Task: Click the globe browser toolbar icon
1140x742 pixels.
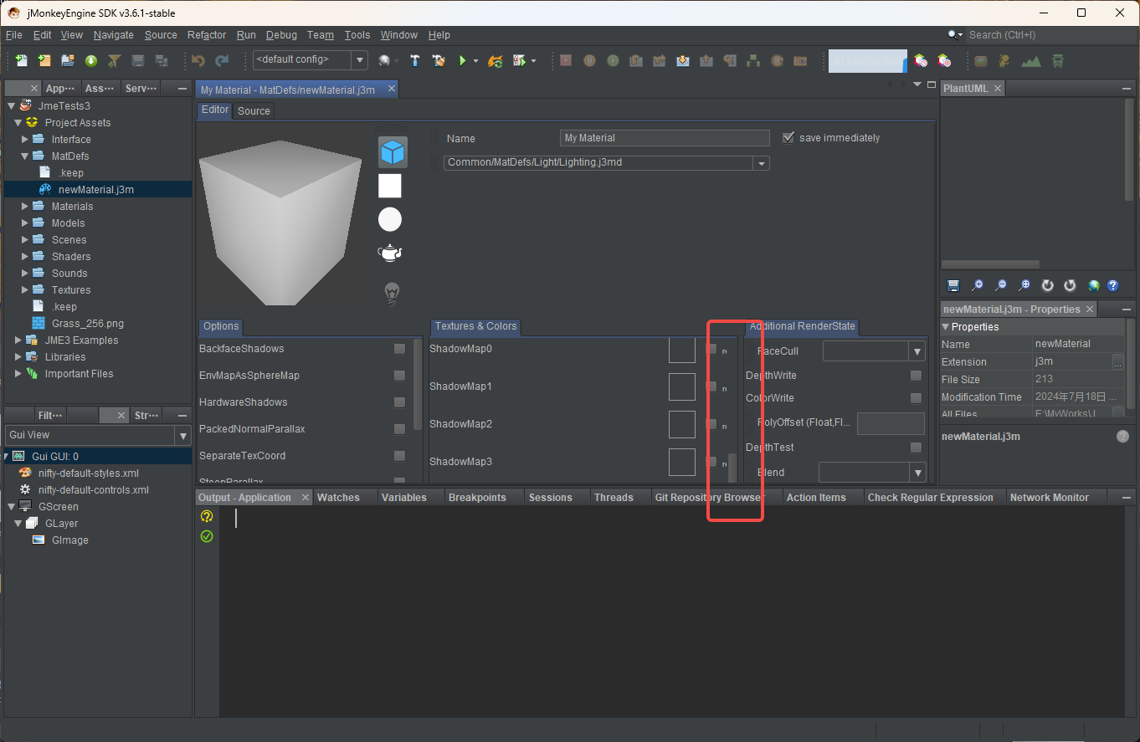Action: click(384, 60)
